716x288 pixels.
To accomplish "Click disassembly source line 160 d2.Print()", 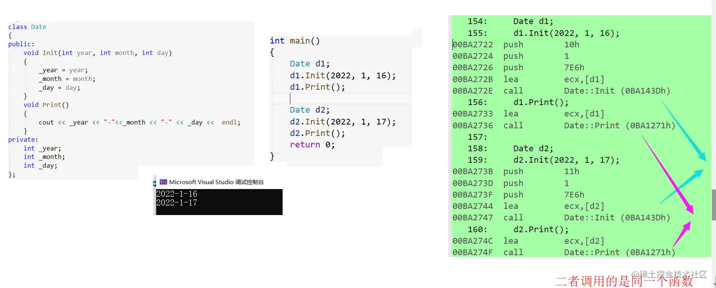I will coord(519,229).
